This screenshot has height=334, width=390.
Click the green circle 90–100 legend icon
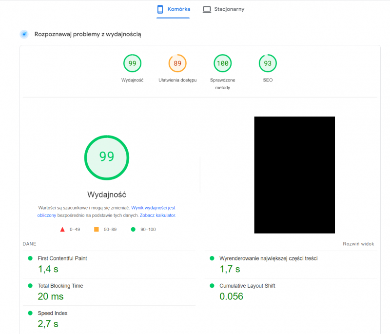pos(133,229)
